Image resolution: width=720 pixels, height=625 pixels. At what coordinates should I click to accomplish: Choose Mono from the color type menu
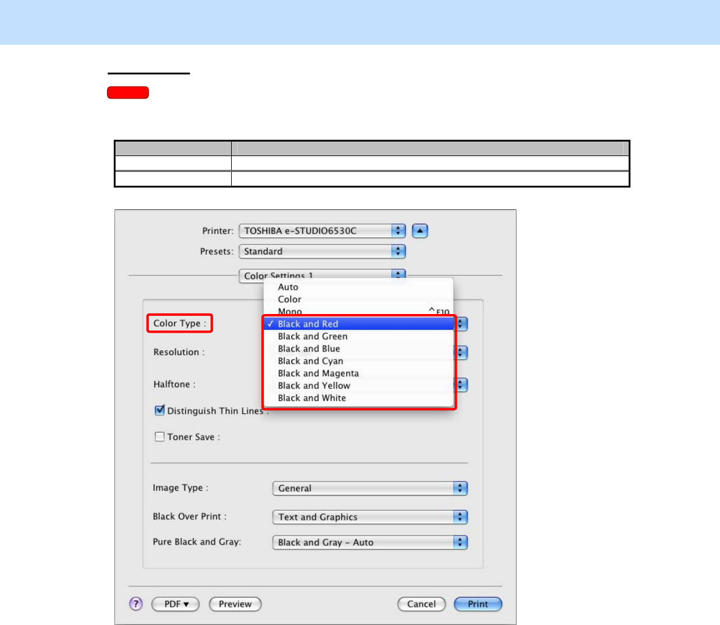click(358, 312)
